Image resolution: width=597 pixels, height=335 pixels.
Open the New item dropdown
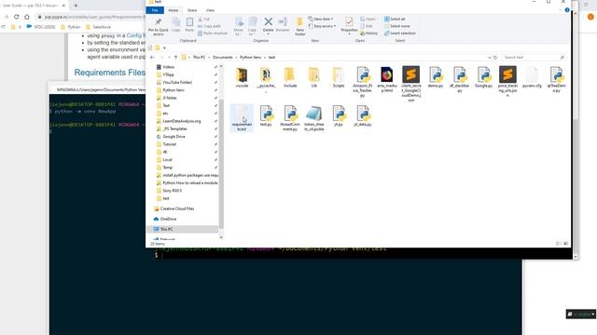click(x=321, y=19)
